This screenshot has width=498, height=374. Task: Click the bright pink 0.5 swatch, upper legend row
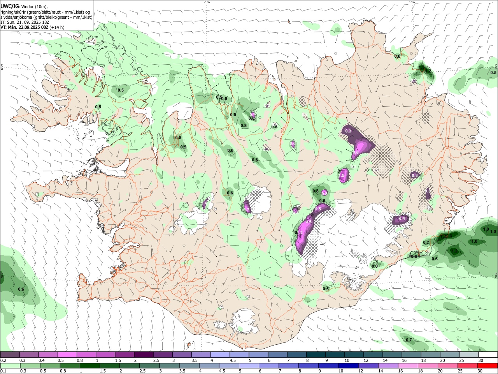(67, 355)
